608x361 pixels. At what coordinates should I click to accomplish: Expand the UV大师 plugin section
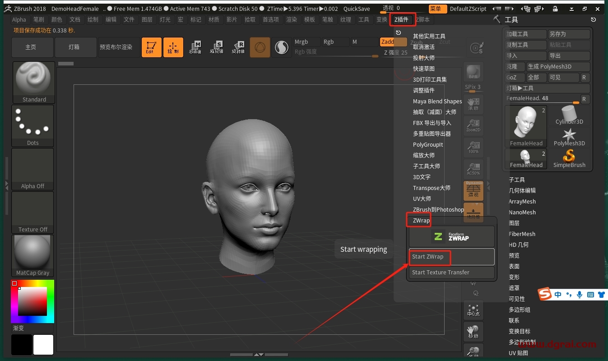pyautogui.click(x=422, y=199)
